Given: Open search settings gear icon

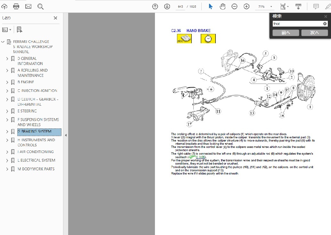Looking at the screenshot, I should click(325, 24).
